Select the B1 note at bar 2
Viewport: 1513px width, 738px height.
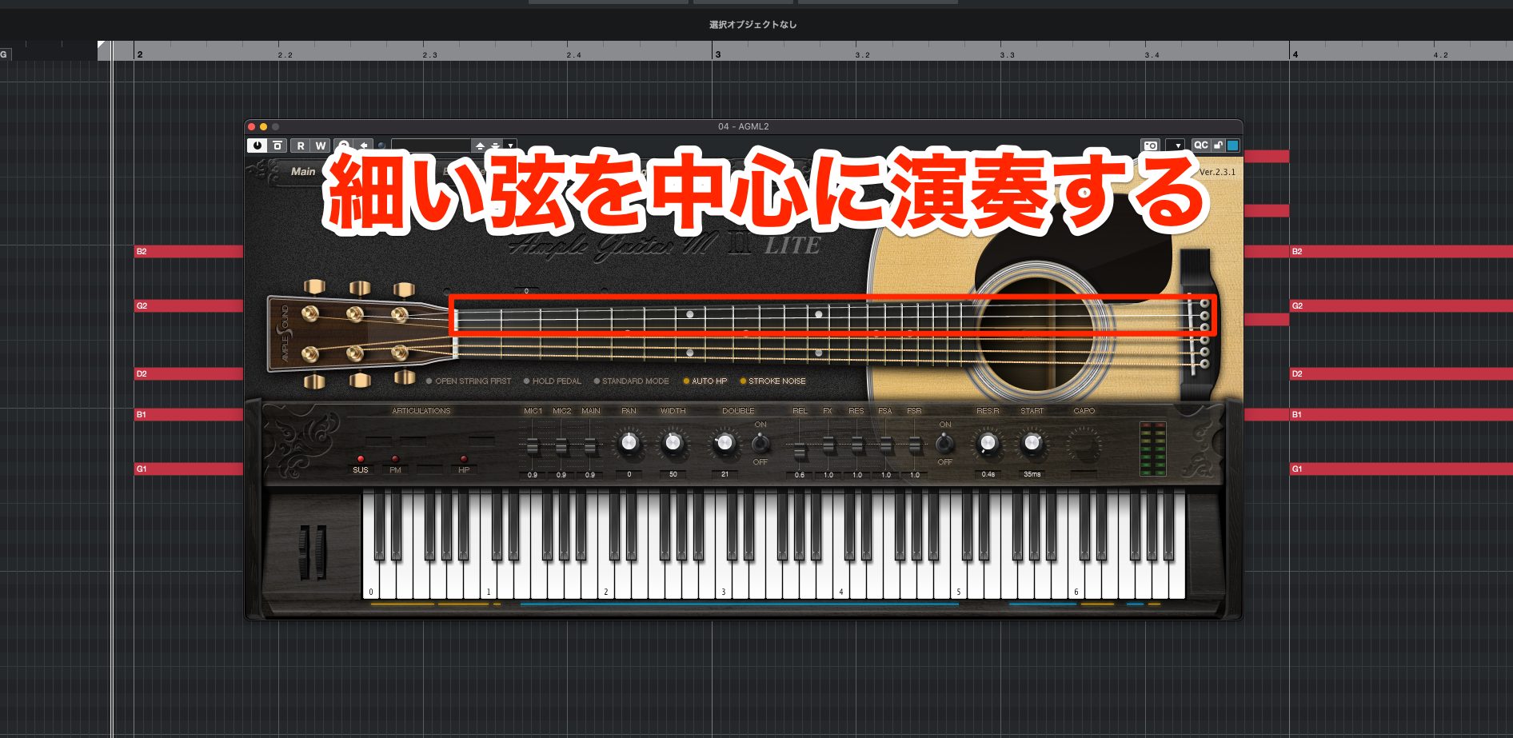(x=189, y=414)
